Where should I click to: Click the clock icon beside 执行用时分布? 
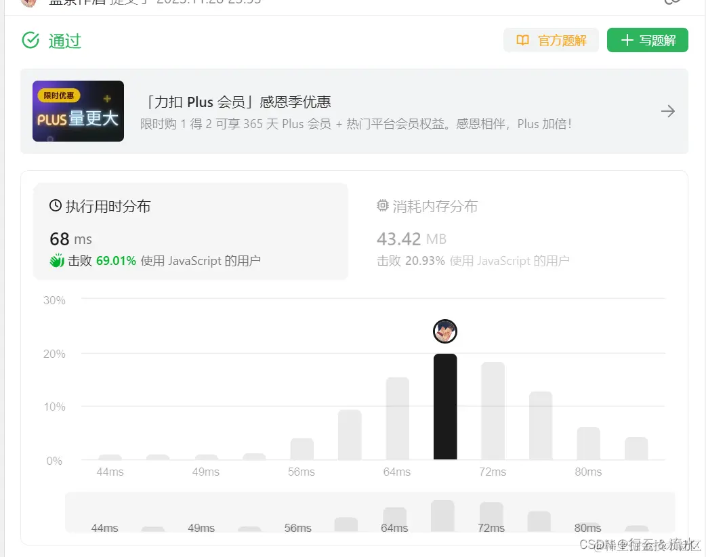(56, 206)
